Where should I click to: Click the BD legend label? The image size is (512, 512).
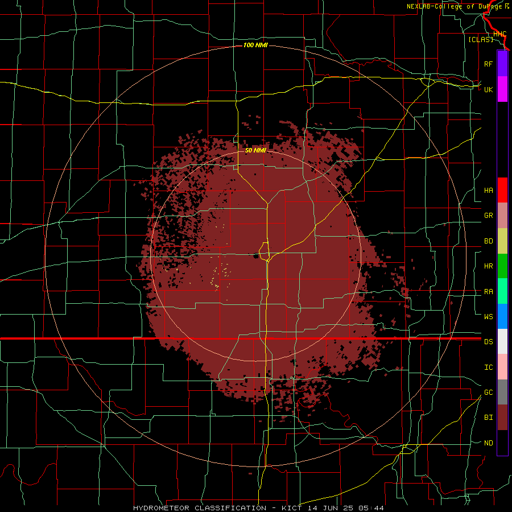point(489,241)
